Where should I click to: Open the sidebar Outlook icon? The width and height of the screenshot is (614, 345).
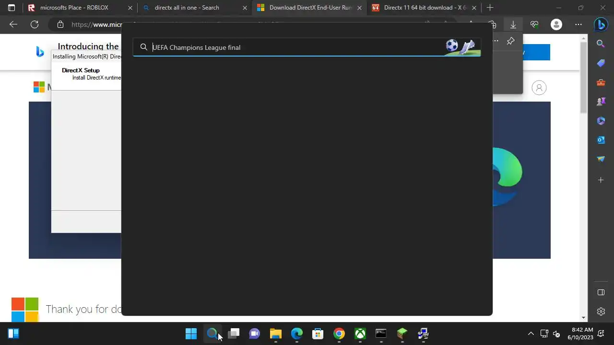601,139
